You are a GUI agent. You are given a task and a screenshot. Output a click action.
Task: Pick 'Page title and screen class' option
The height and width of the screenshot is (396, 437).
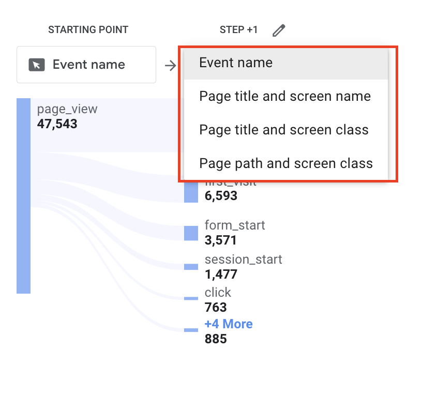point(284,130)
